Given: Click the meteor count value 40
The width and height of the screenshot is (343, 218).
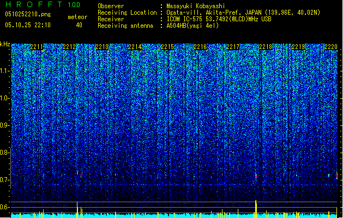Looking at the screenshot, I should (79, 25).
